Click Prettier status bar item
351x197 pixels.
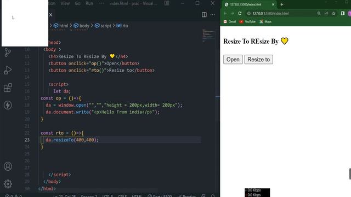pyautogui.click(x=187, y=196)
